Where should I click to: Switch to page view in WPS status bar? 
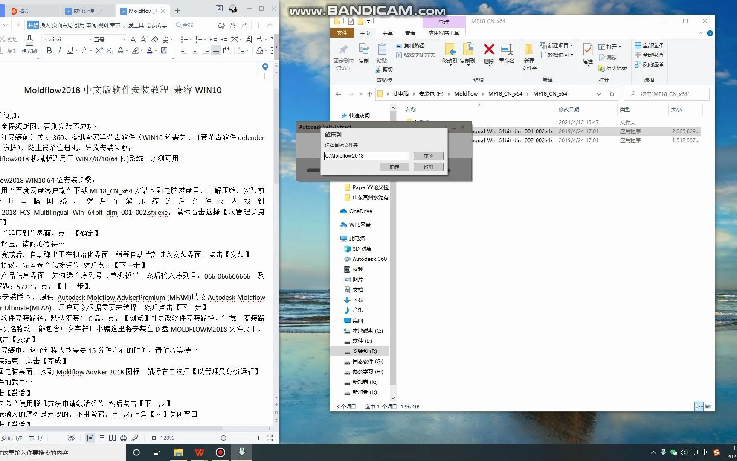click(90, 438)
